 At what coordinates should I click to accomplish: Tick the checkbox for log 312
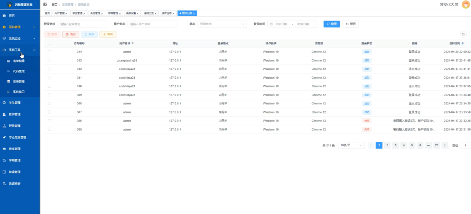coord(50,69)
